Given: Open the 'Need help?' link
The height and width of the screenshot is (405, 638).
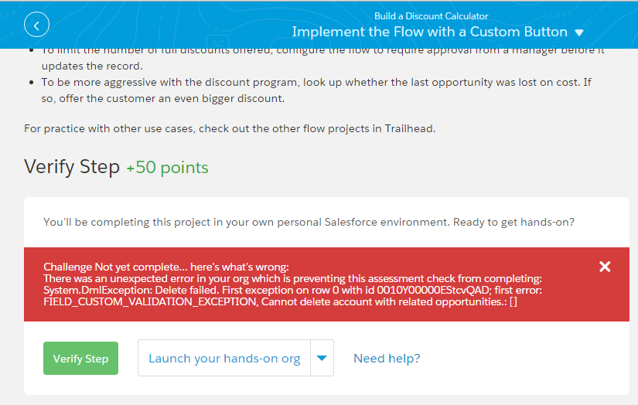Looking at the screenshot, I should [387, 359].
